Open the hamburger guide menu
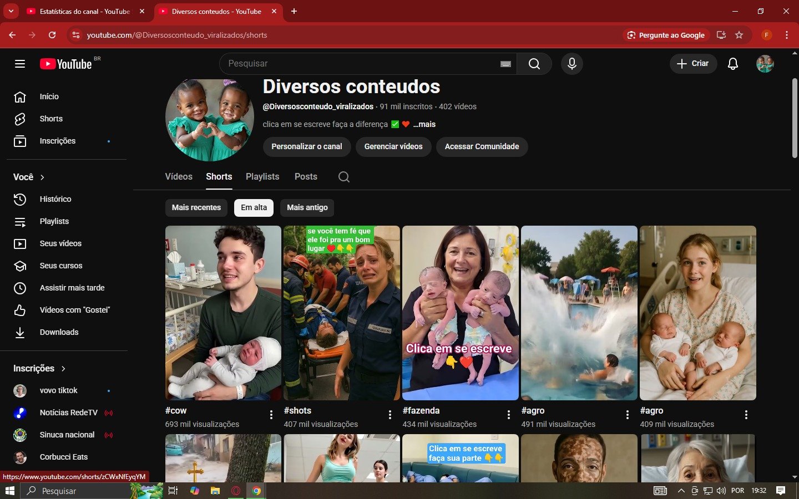 [20, 64]
